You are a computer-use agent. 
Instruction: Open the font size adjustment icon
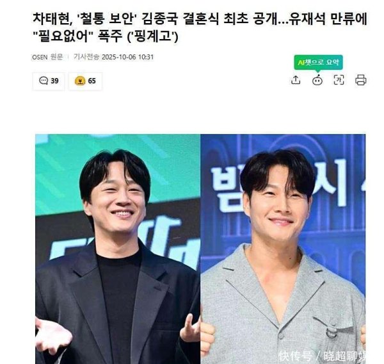[x=339, y=80]
